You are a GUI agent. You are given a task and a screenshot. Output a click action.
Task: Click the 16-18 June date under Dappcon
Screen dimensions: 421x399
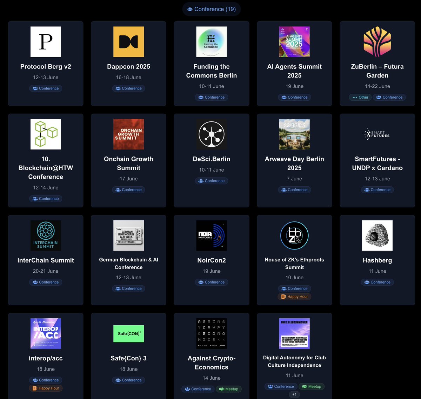tap(128, 78)
